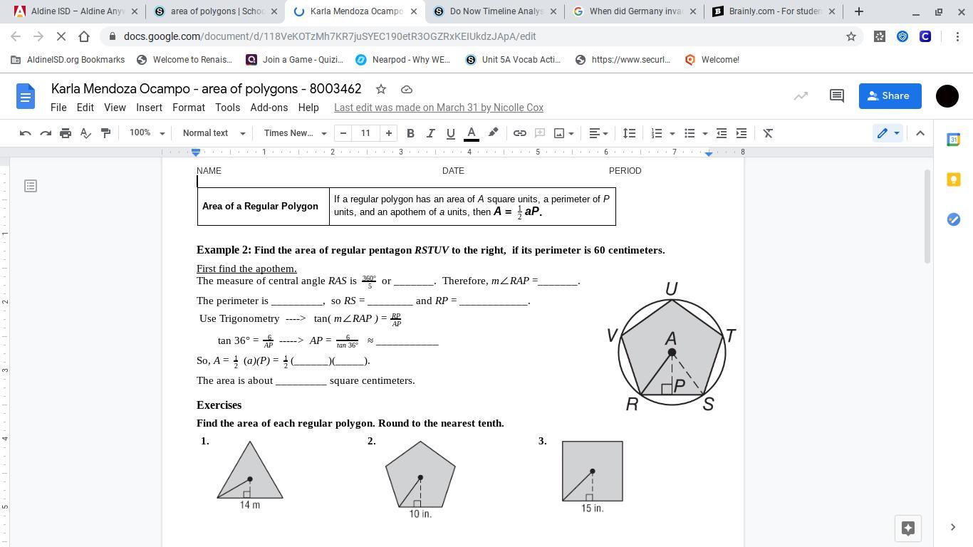Check document cloud save status icon
This screenshot has width=973, height=547.
(x=407, y=89)
